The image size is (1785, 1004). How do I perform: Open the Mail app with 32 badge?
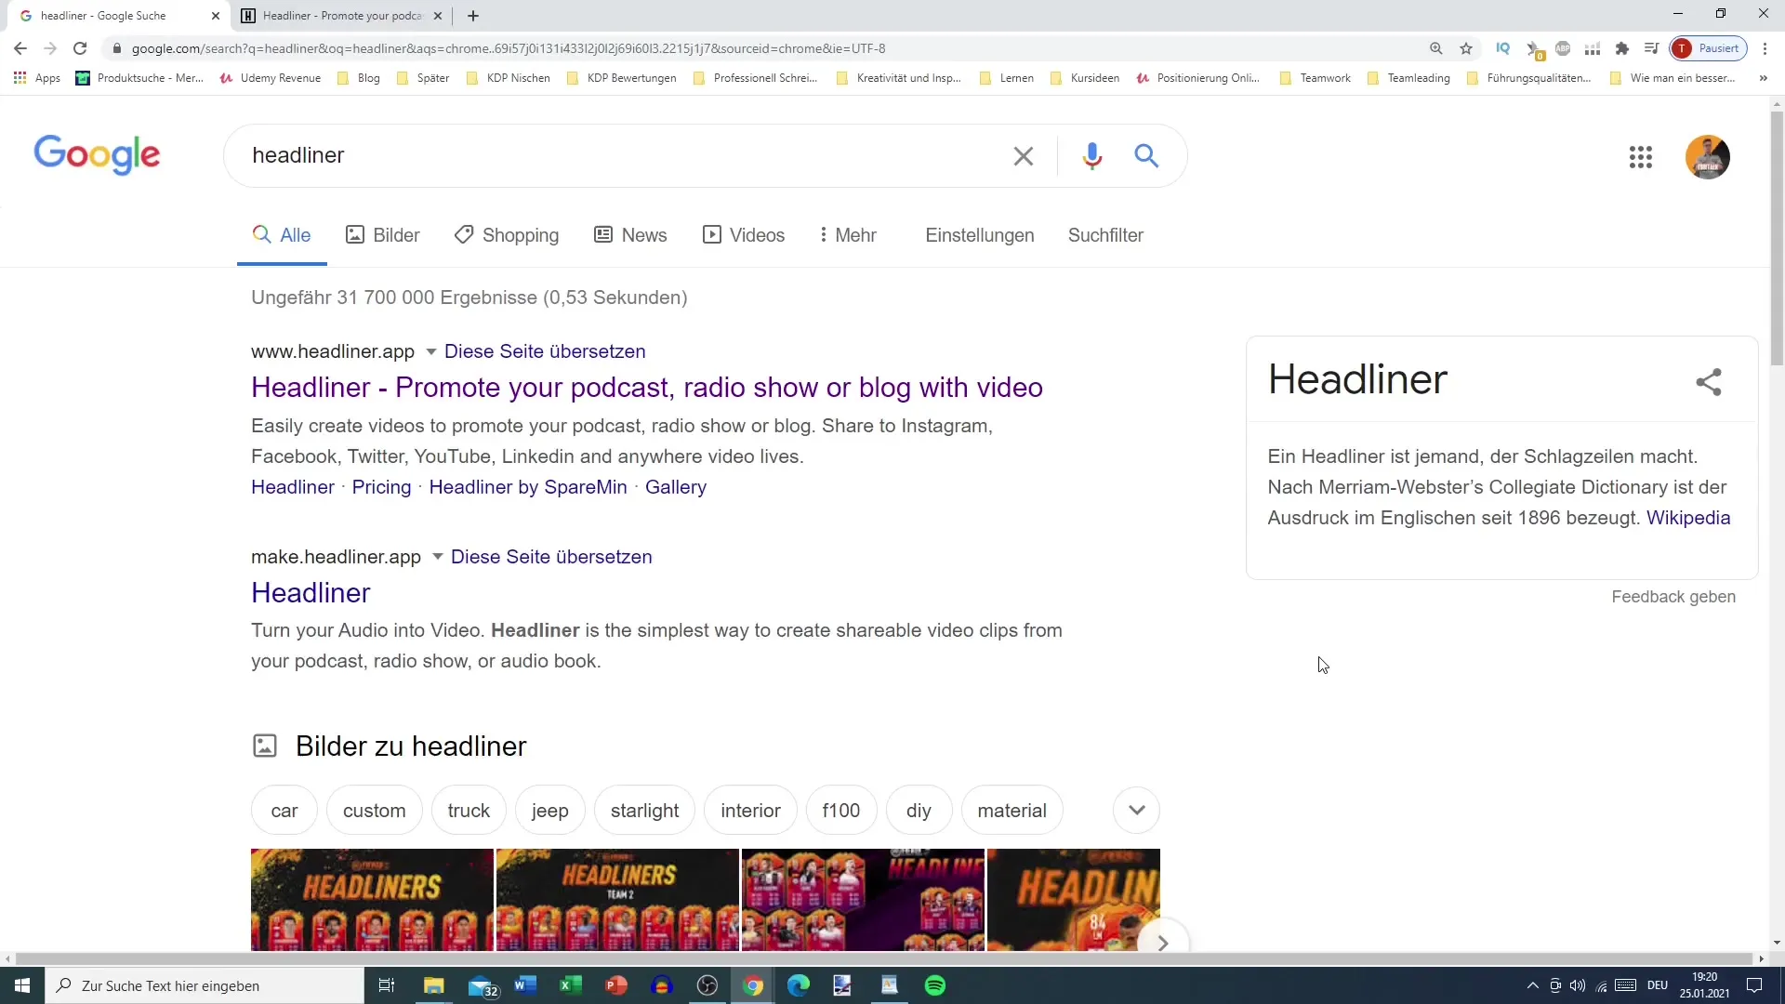click(x=483, y=986)
